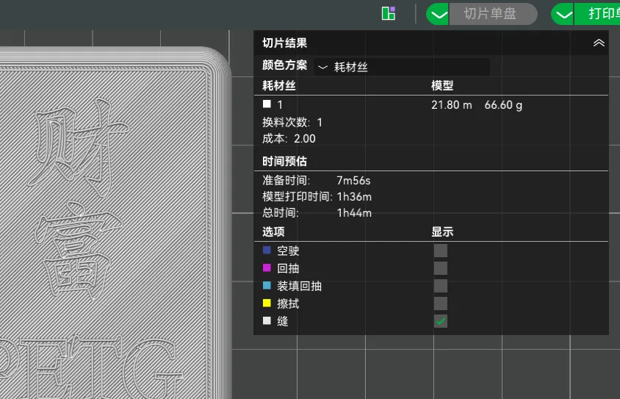The width and height of the screenshot is (620, 399).
Task: Enable the 装填回抽 display checkbox
Action: (x=441, y=286)
